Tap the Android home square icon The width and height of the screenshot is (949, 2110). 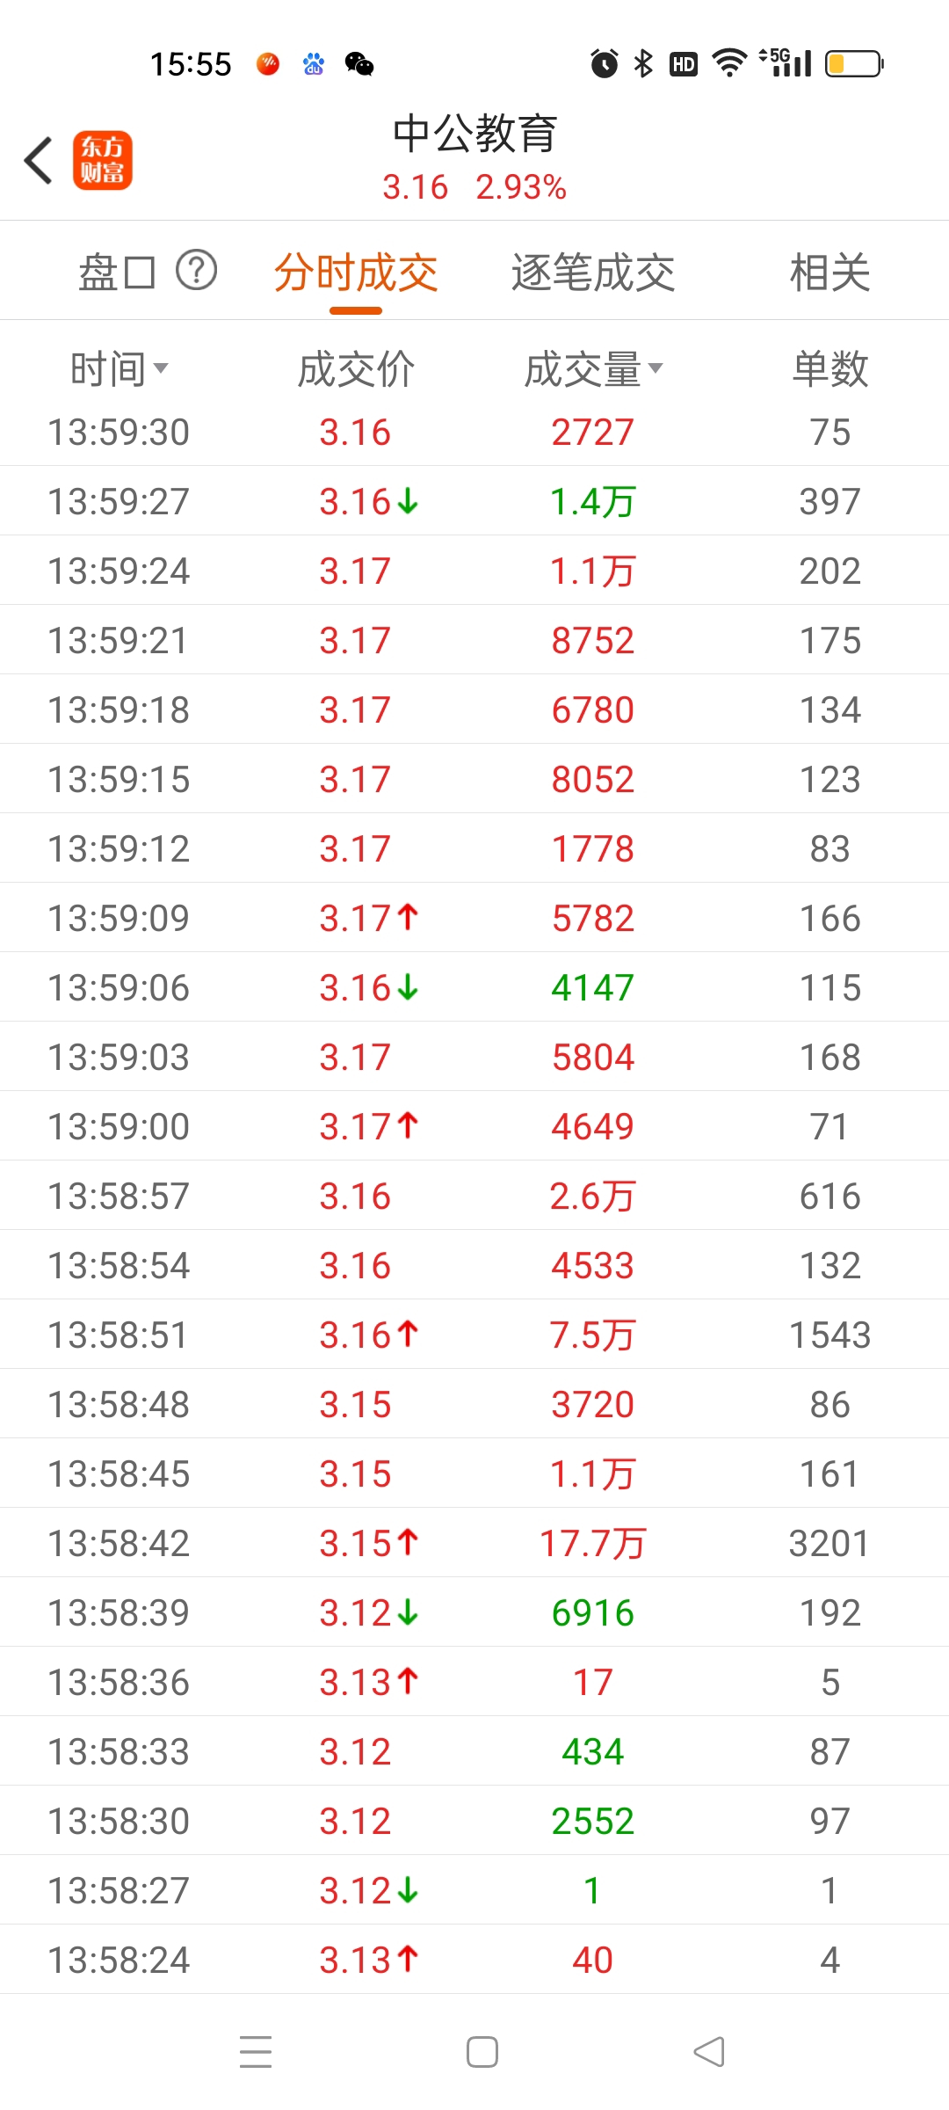click(482, 2051)
